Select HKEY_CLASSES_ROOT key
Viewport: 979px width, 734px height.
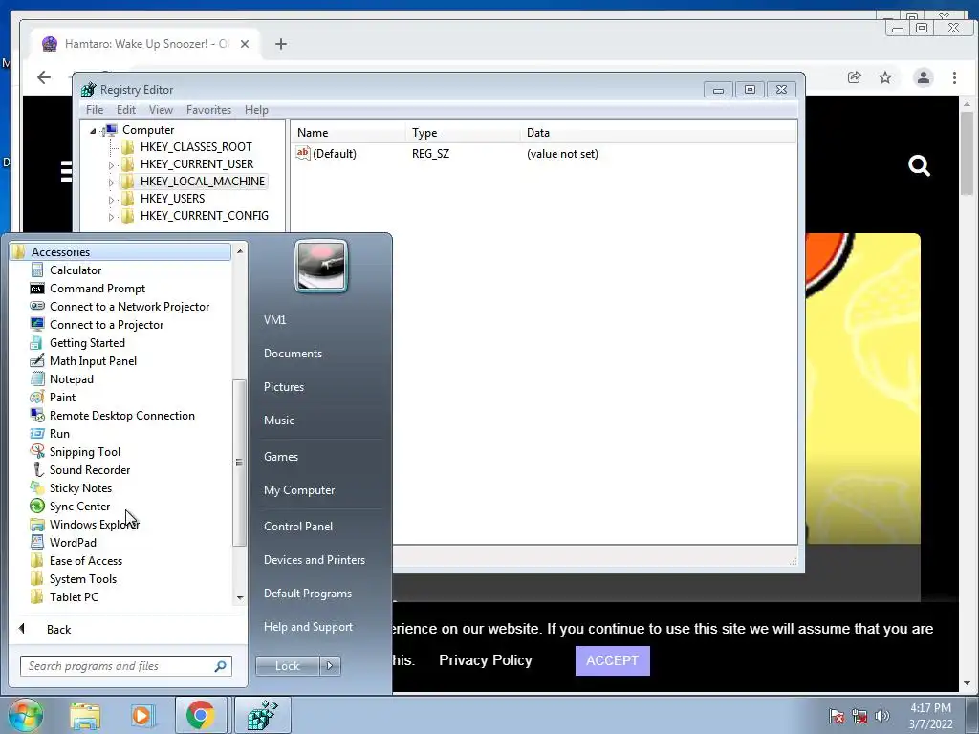(195, 147)
